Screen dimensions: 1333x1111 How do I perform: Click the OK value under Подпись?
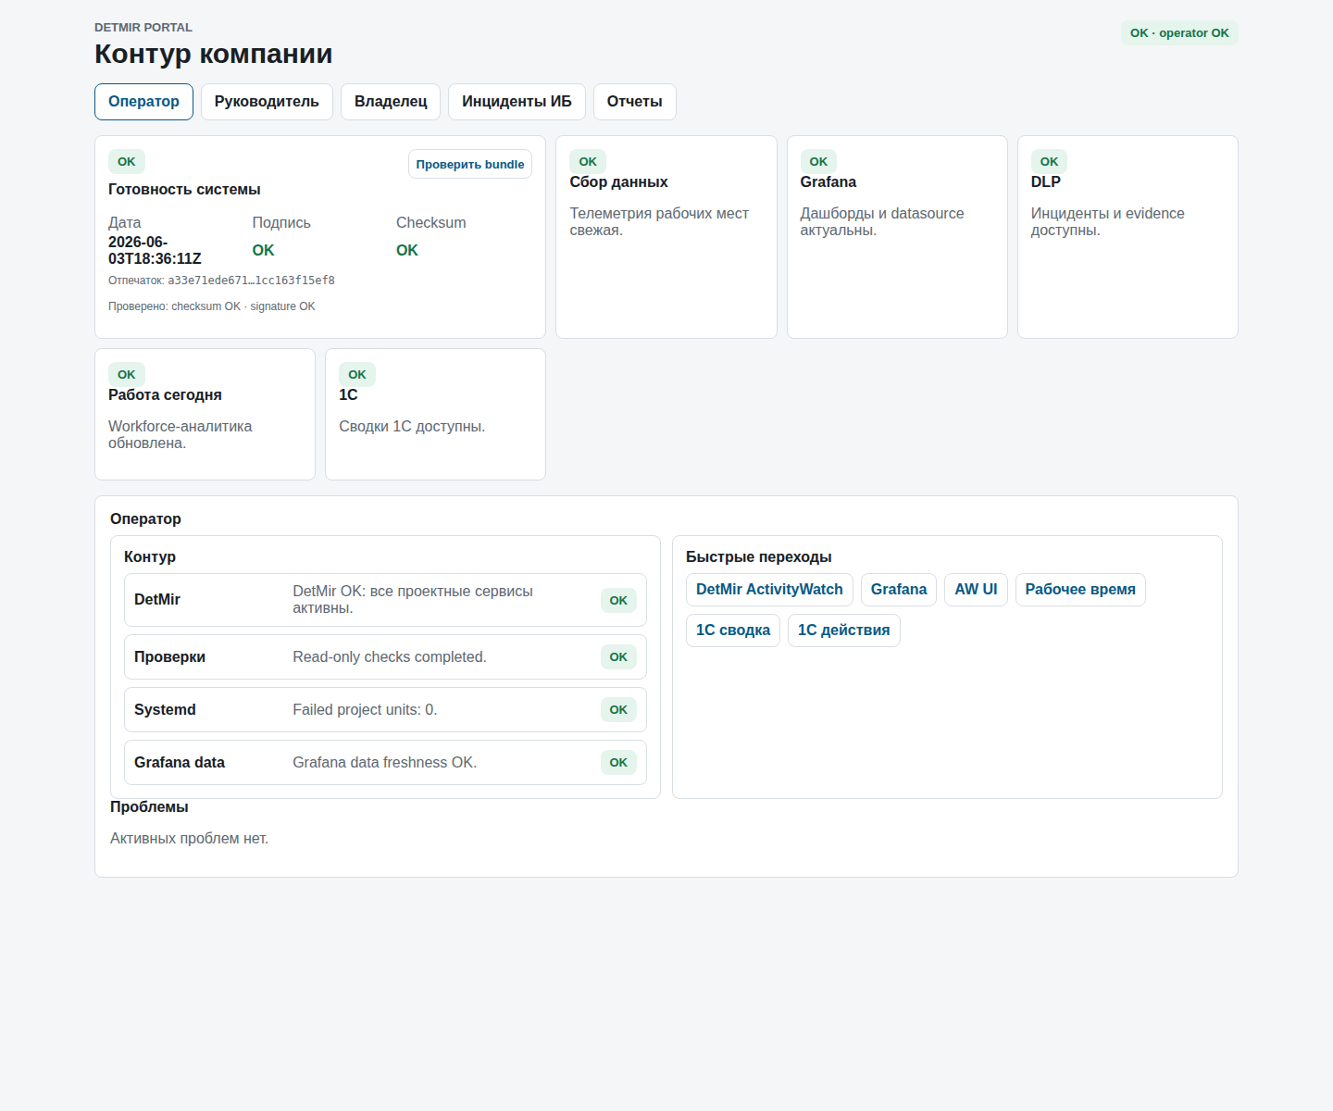(264, 251)
